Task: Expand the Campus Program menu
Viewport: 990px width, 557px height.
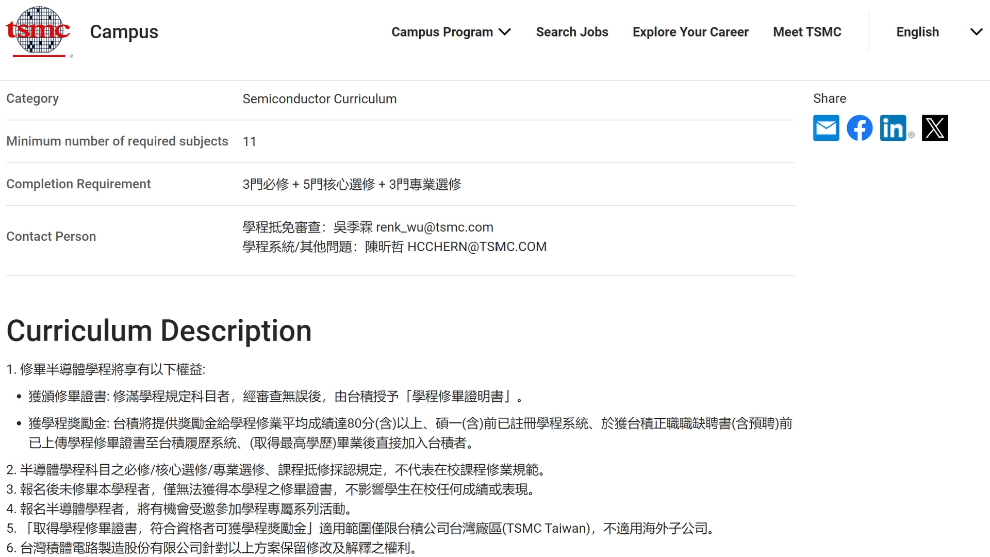Action: [451, 32]
